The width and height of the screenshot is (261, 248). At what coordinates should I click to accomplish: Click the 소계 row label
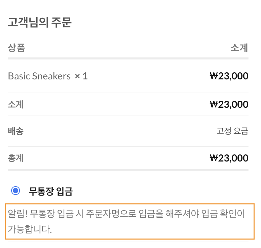click(x=16, y=104)
